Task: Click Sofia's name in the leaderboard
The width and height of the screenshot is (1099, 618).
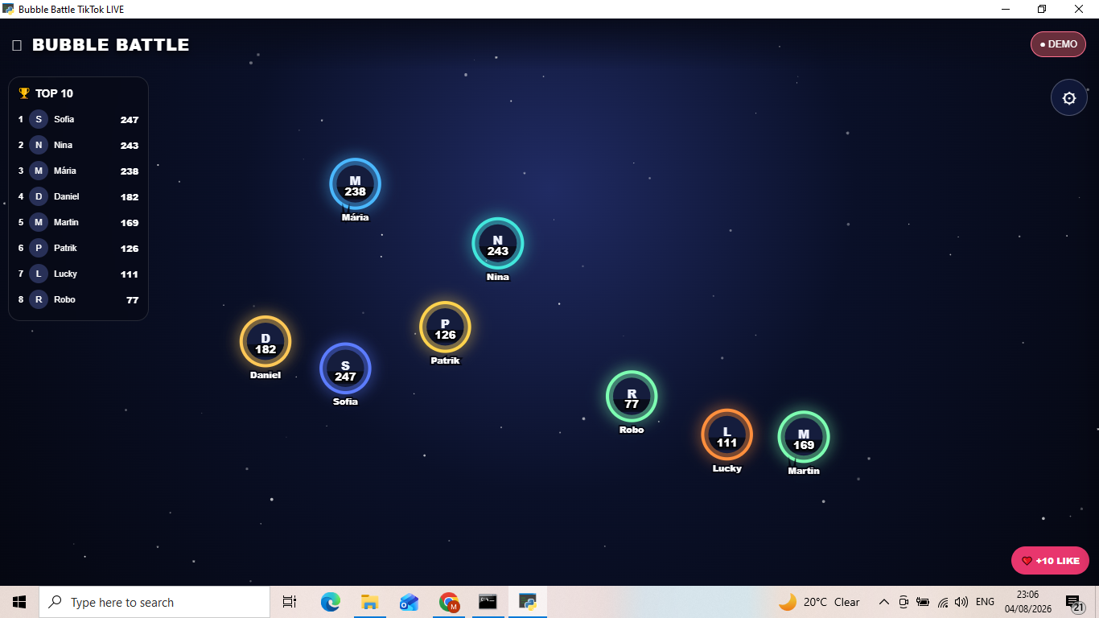Action: (64, 119)
